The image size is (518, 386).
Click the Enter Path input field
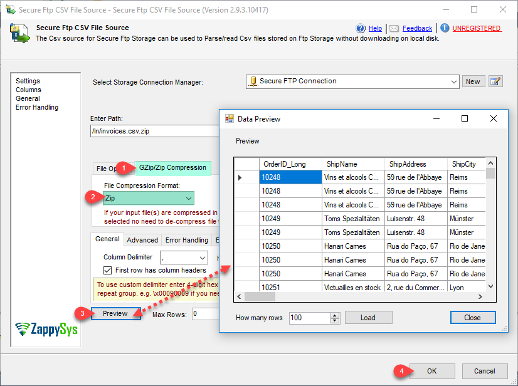pyautogui.click(x=155, y=131)
